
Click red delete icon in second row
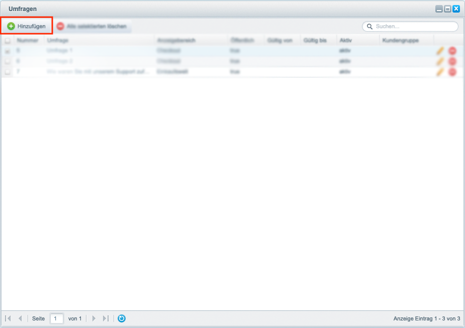click(452, 61)
